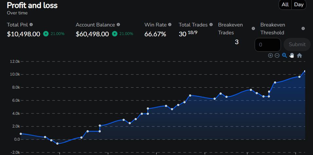Open the Breakeven Threshold info icon
313x155 pixels.
pos(303,28)
